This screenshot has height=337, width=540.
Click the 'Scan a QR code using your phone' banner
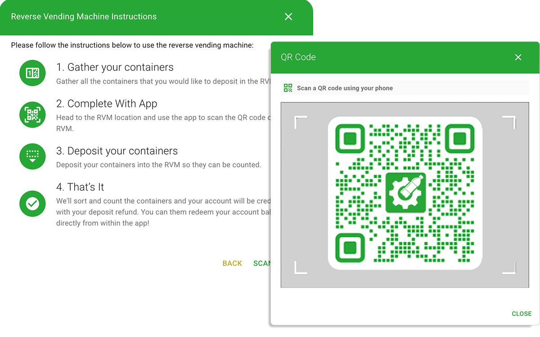pyautogui.click(x=405, y=88)
